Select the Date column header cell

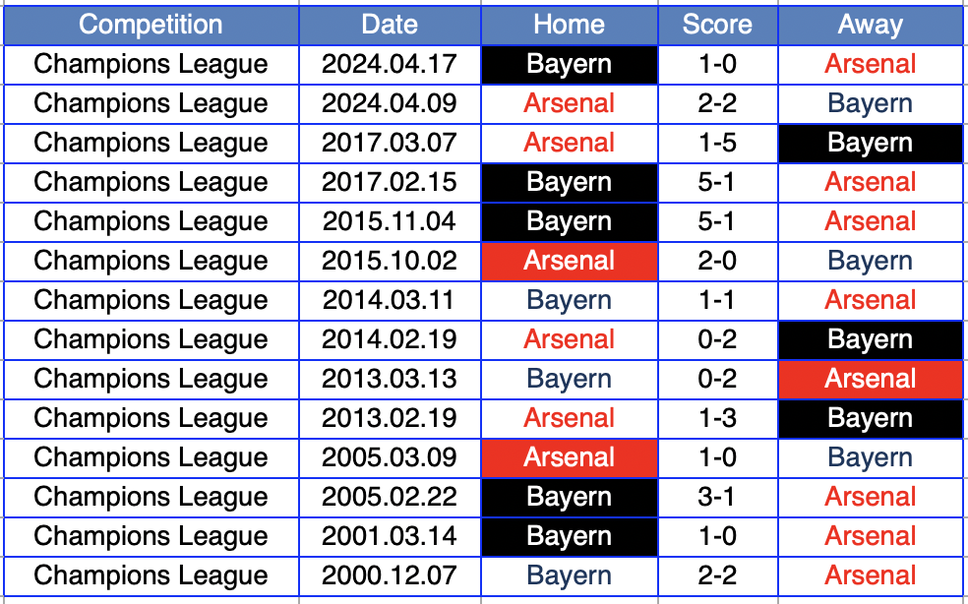point(390,25)
